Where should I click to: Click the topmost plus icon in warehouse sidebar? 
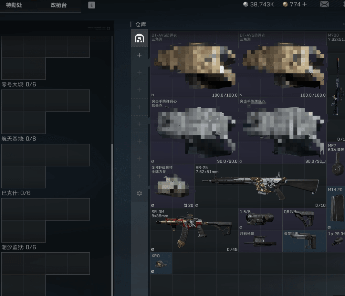[x=139, y=55]
